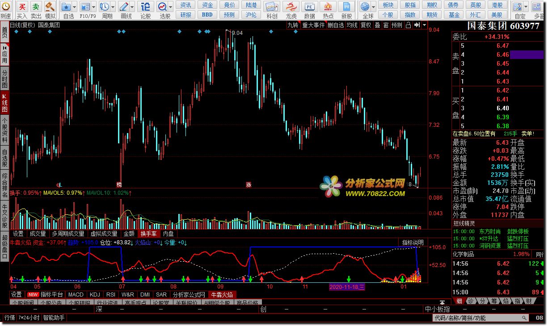Expand the 周期 period dropdown arrow
548x326 pixels.
pos(112,7)
